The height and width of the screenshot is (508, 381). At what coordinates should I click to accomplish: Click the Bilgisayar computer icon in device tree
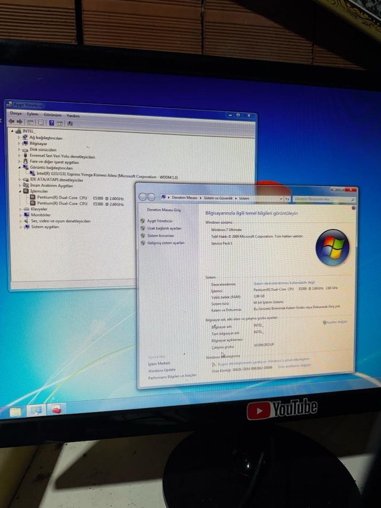pyautogui.click(x=25, y=143)
